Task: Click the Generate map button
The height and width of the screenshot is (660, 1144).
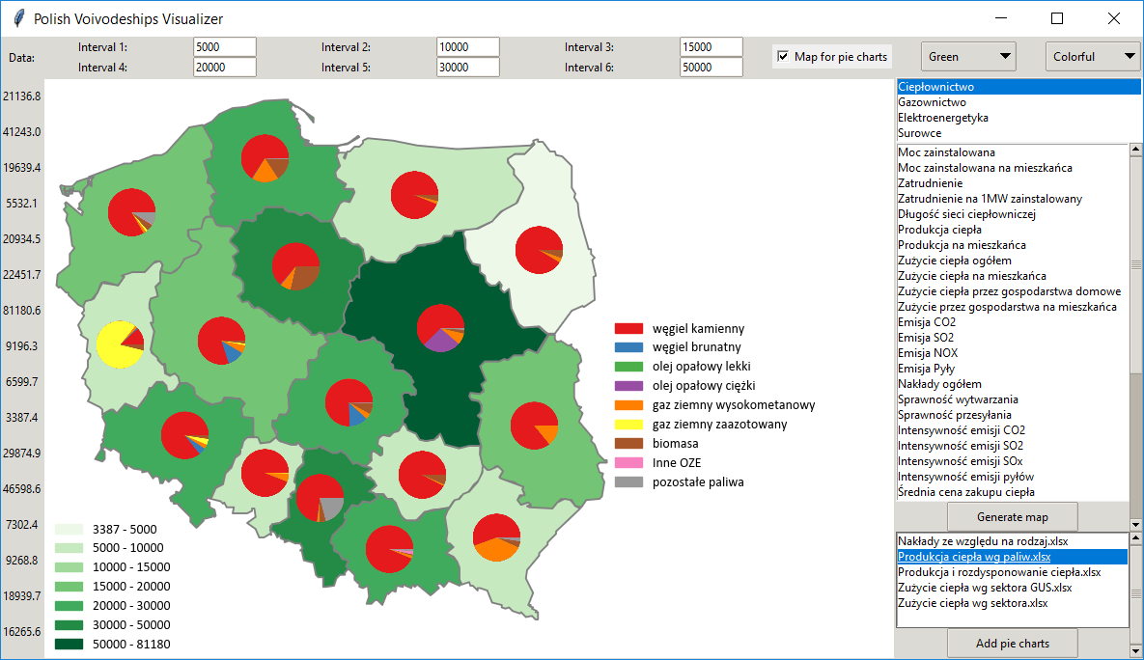Action: (1013, 517)
